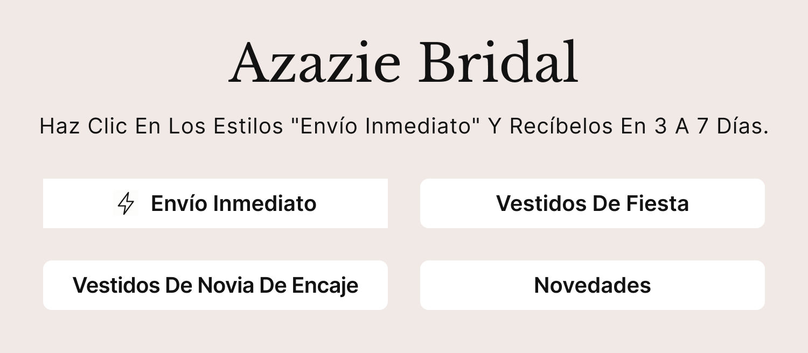Click the "Vestidos De Fiesta" label text
The image size is (808, 353).
pyautogui.click(x=592, y=203)
